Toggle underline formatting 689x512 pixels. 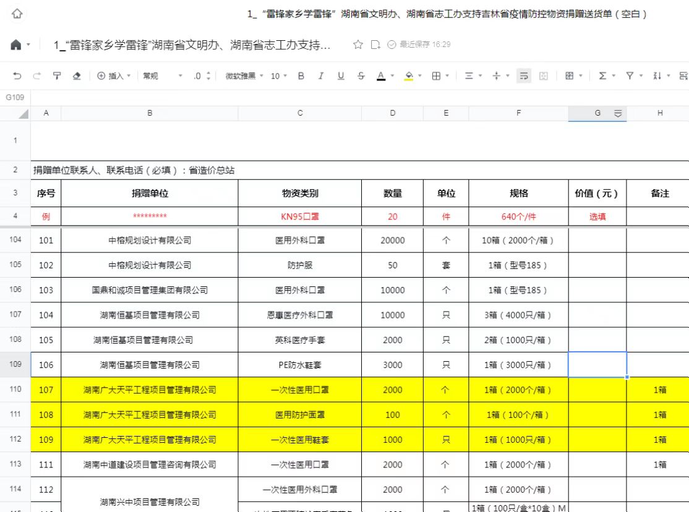(x=341, y=75)
